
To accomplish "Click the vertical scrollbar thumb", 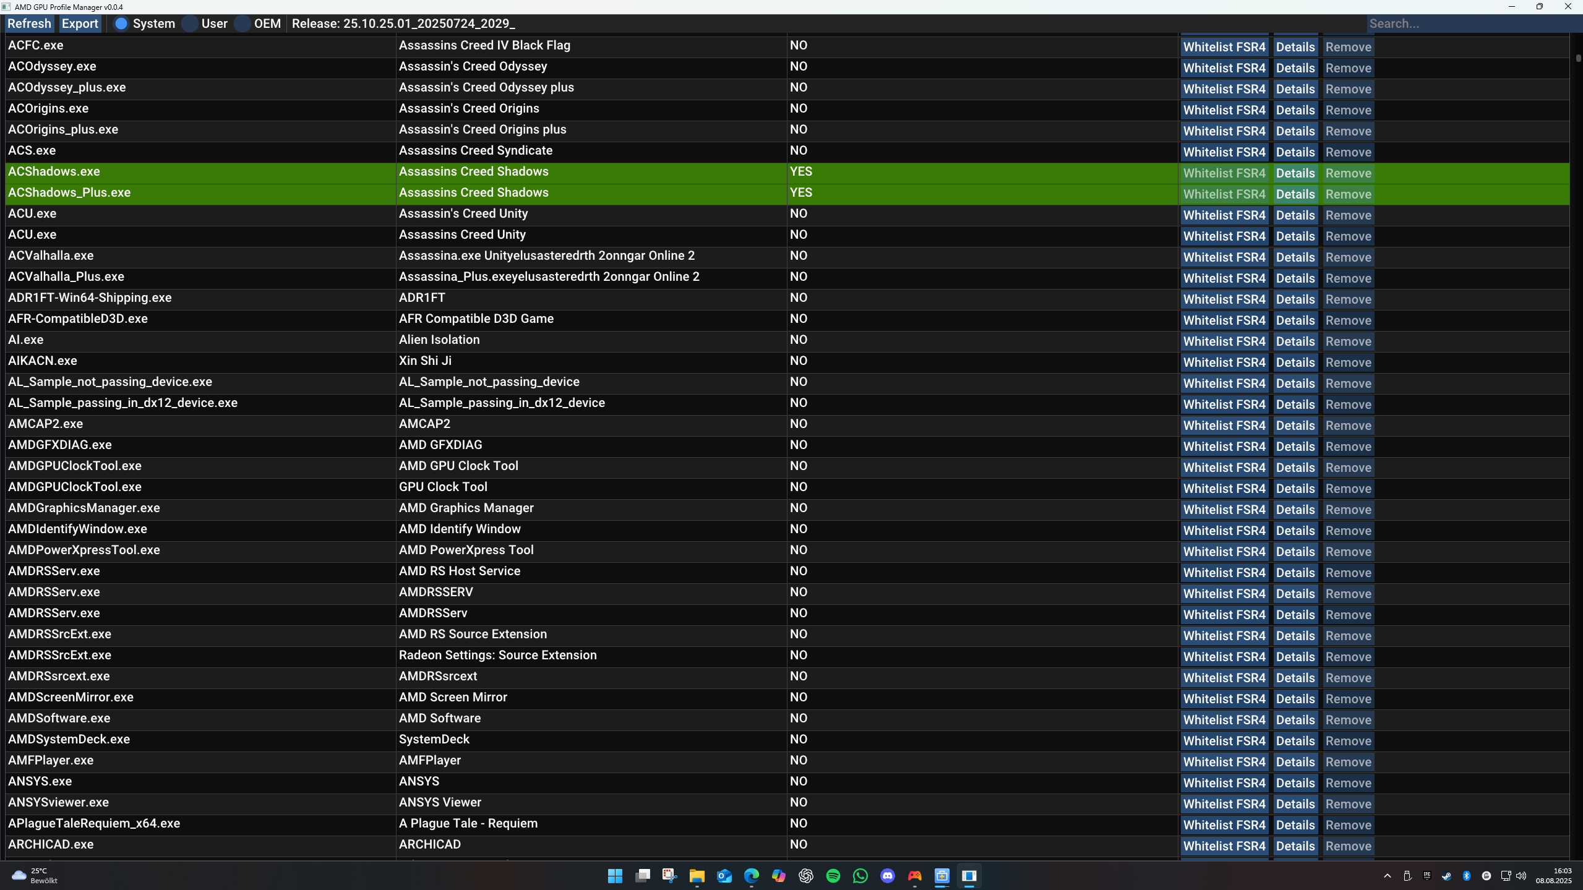I will pos(1578,58).
